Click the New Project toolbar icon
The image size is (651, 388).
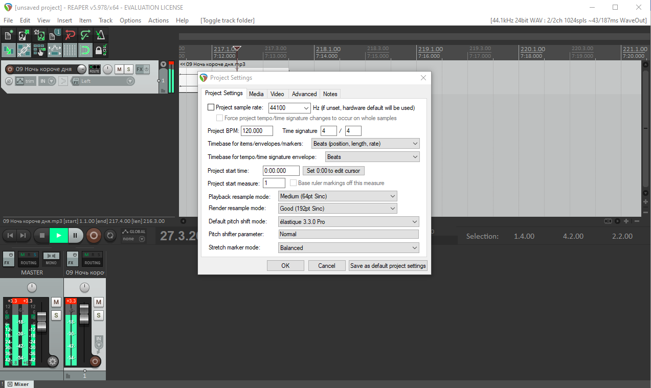click(x=9, y=35)
